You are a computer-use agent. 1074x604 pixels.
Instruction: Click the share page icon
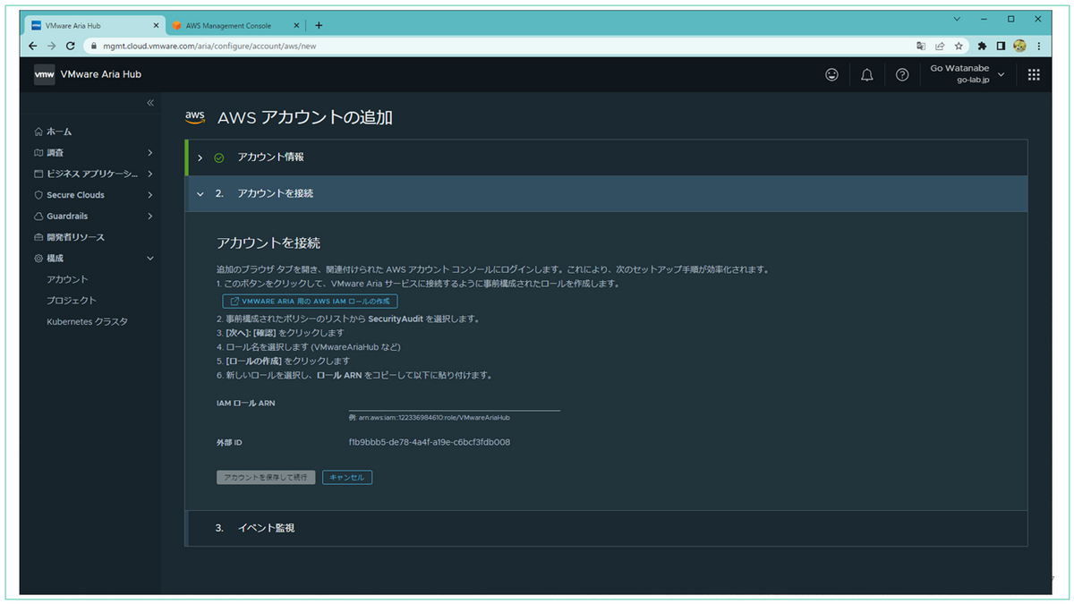940,46
